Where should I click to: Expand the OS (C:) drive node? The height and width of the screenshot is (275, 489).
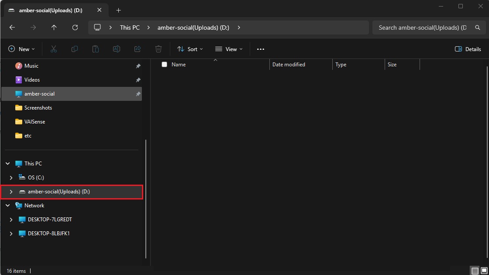[11, 177]
